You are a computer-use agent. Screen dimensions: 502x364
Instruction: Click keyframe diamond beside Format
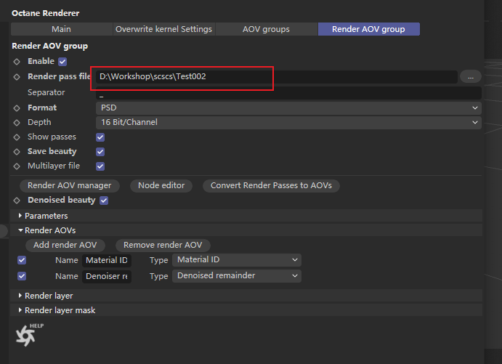[17, 108]
